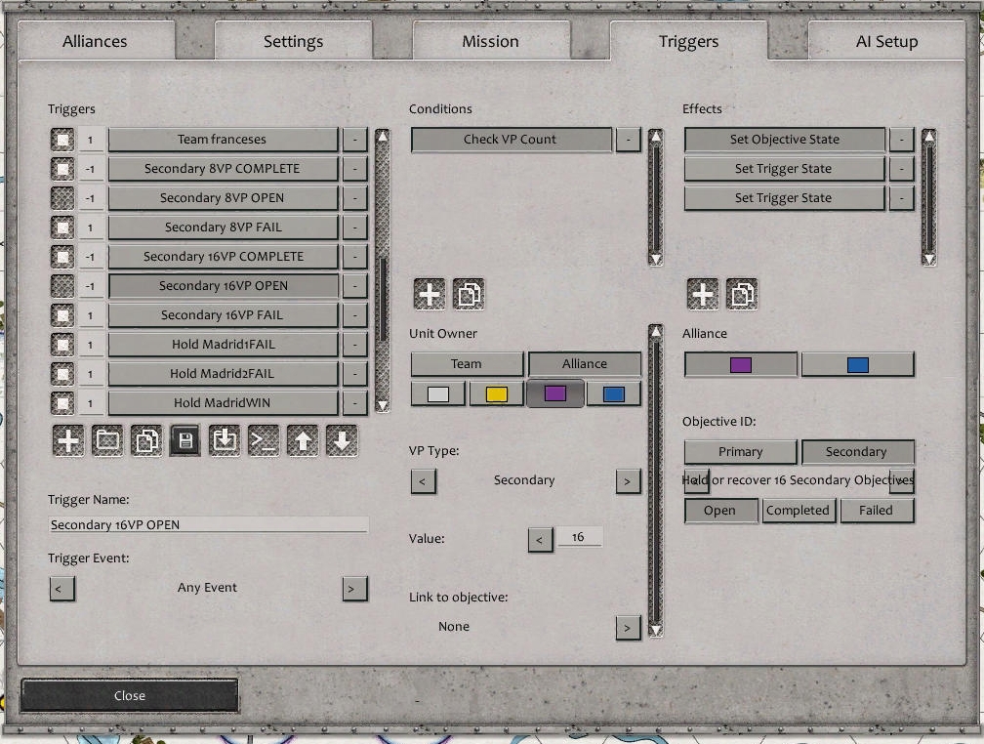
Task: Save triggers using floppy disk icon
Action: tap(185, 440)
